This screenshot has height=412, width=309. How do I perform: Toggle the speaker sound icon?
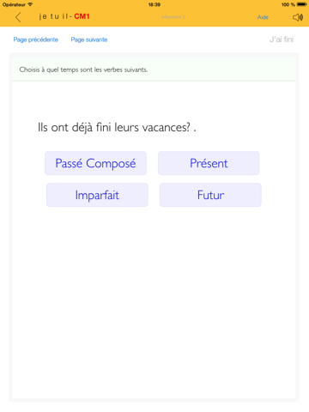298,17
